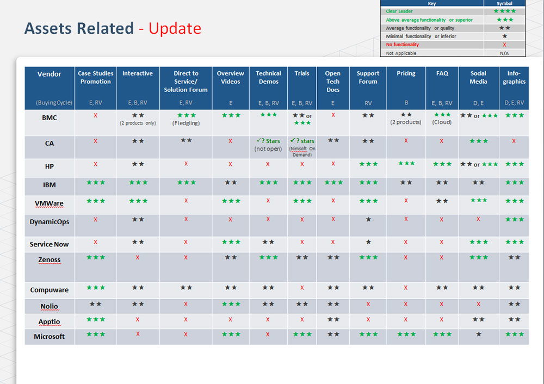
Task: Click the Direct to Service/Solution Forum header
Action: (186, 81)
